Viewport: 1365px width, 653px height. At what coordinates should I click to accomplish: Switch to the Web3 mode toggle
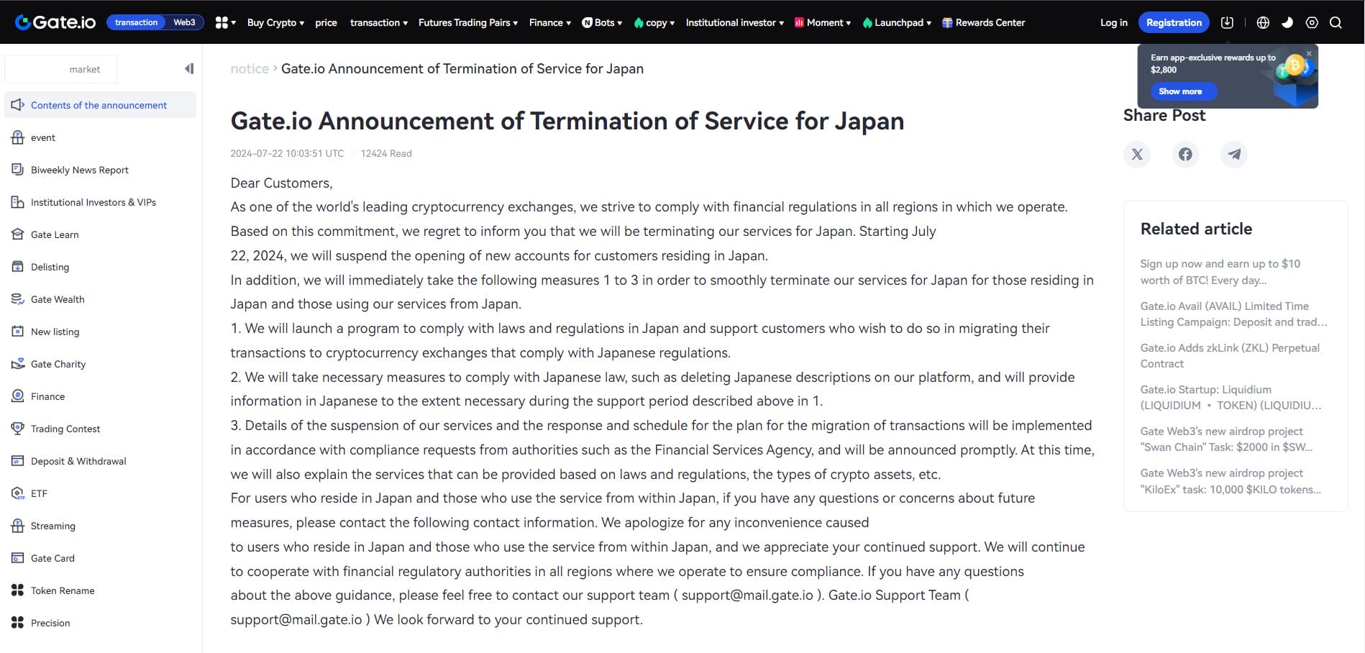184,22
